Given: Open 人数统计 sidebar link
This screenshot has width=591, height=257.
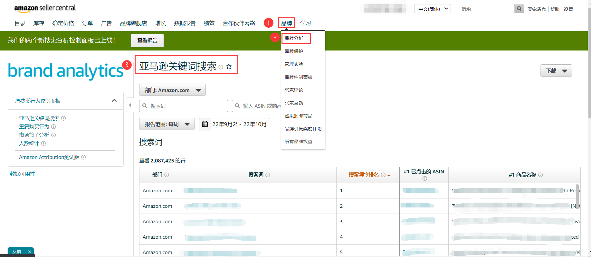Looking at the screenshot, I should (x=29, y=143).
